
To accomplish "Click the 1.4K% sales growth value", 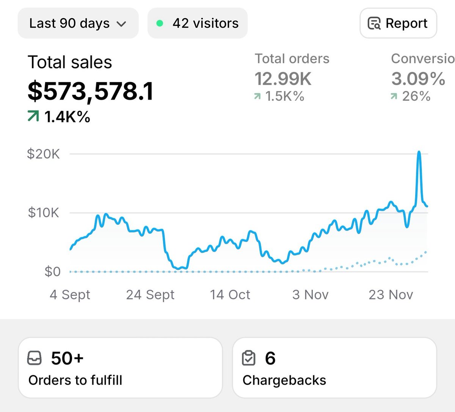I will pyautogui.click(x=67, y=117).
